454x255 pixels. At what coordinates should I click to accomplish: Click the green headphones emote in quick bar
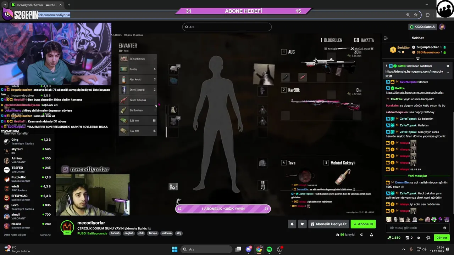pos(434,219)
